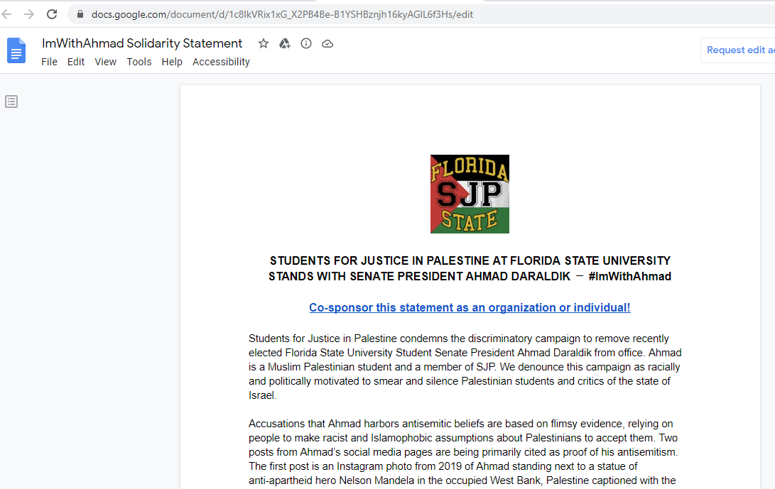Click the line beginning 'The first post is an Instagram'
The width and height of the screenshot is (775, 489).
tap(443, 466)
